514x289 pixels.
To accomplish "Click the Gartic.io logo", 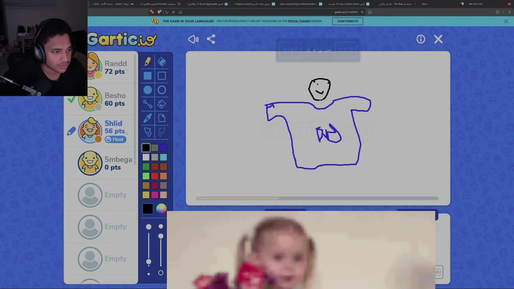I will tap(122, 39).
